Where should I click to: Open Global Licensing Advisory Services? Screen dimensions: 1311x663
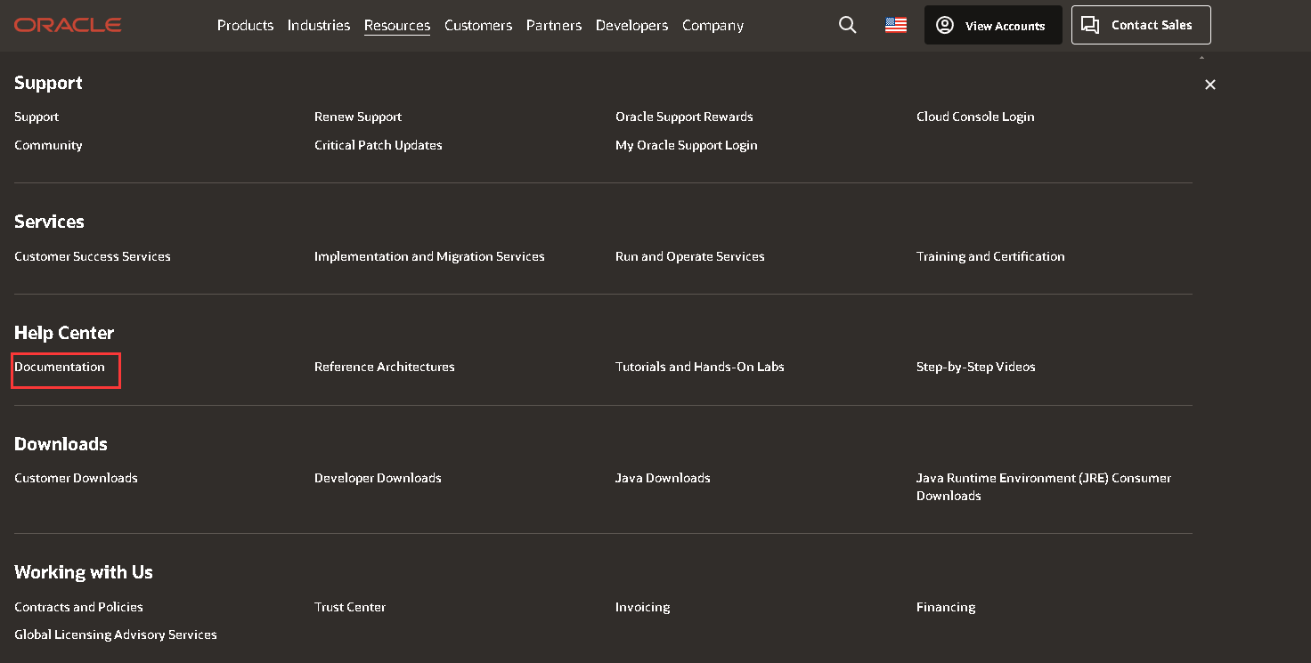tap(116, 635)
